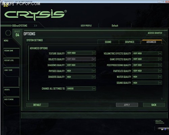The width and height of the screenshot is (169, 135).
Task: Click the Default user profile field
Action: (115, 26)
